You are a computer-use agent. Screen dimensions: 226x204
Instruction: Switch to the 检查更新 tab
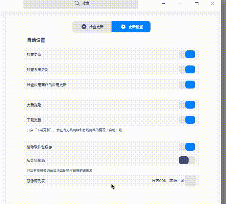[92, 27]
